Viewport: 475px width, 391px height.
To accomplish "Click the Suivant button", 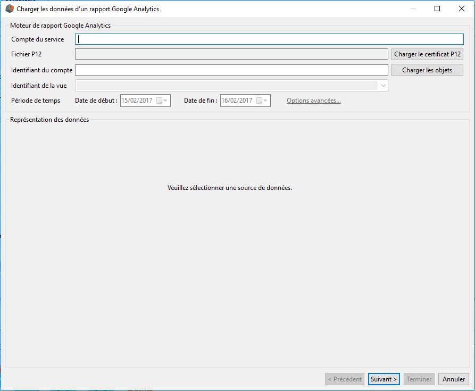I will 384,379.
